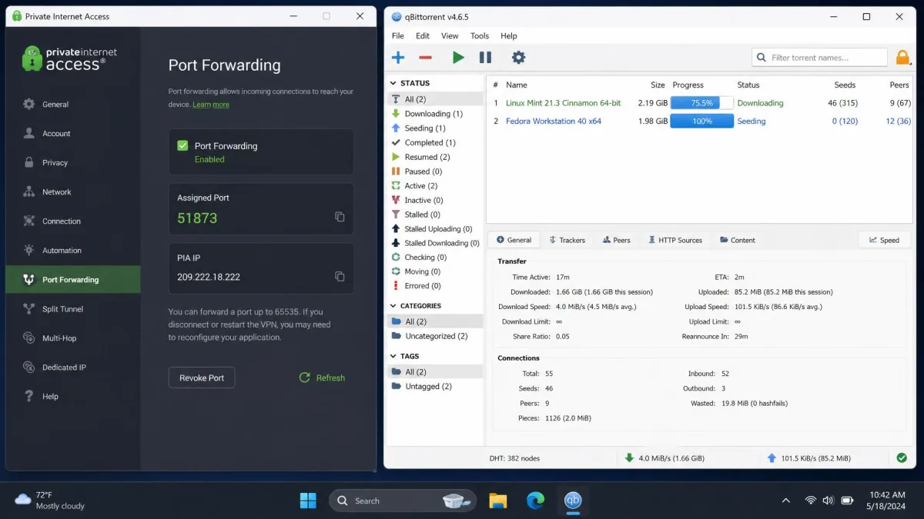Open General settings in PIA sidebar
924x519 pixels.
coord(73,105)
